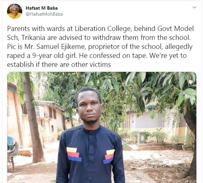Click the colored stripes on the shirt's right pocket

pos(109,156)
